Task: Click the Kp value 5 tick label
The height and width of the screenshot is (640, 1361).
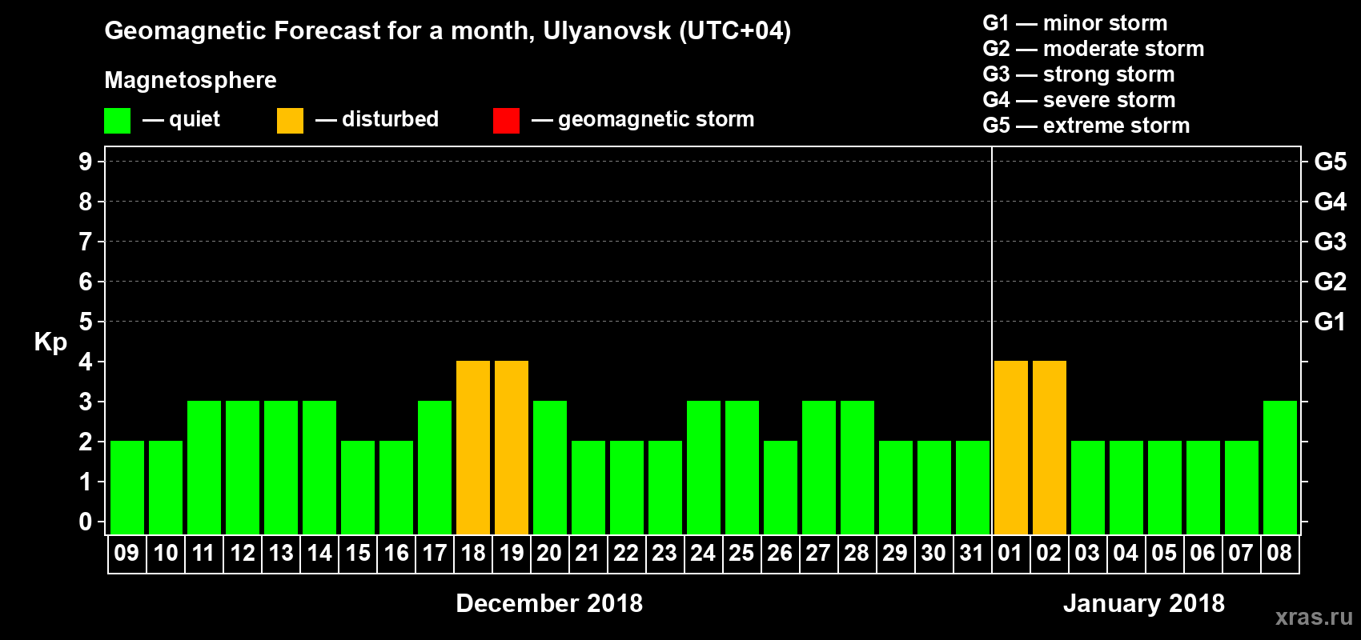Action: 86,322
